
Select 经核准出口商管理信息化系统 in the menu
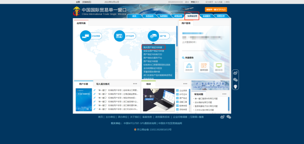pyautogui.click(x=157, y=65)
